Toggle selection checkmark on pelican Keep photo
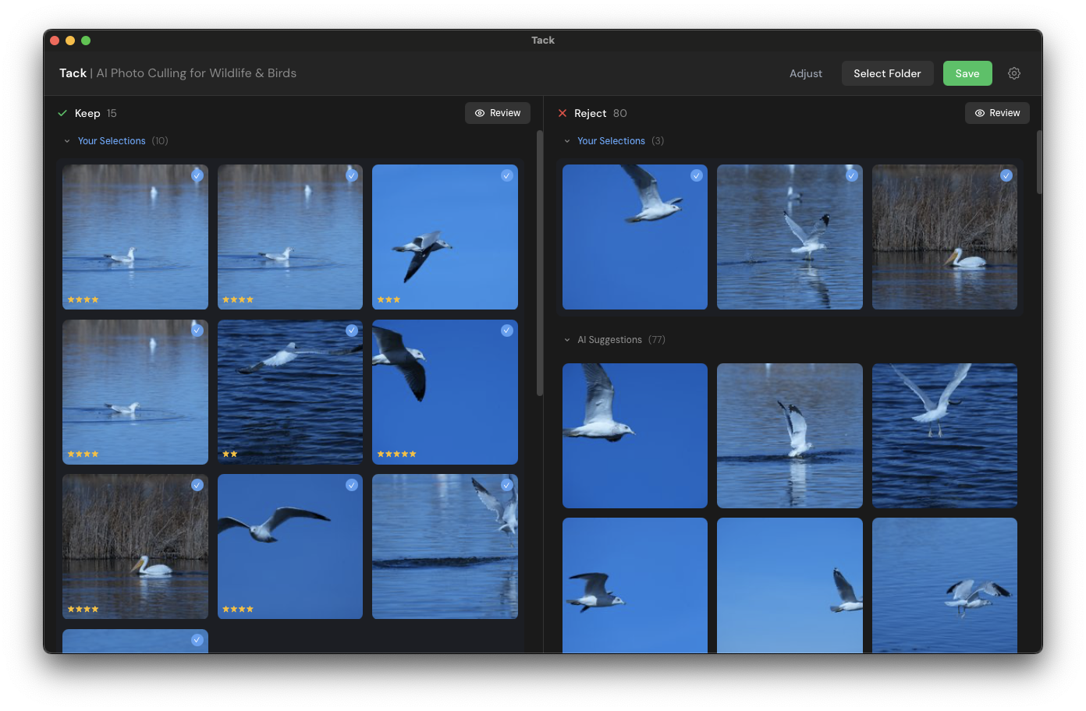This screenshot has height=711, width=1086. 197,484
